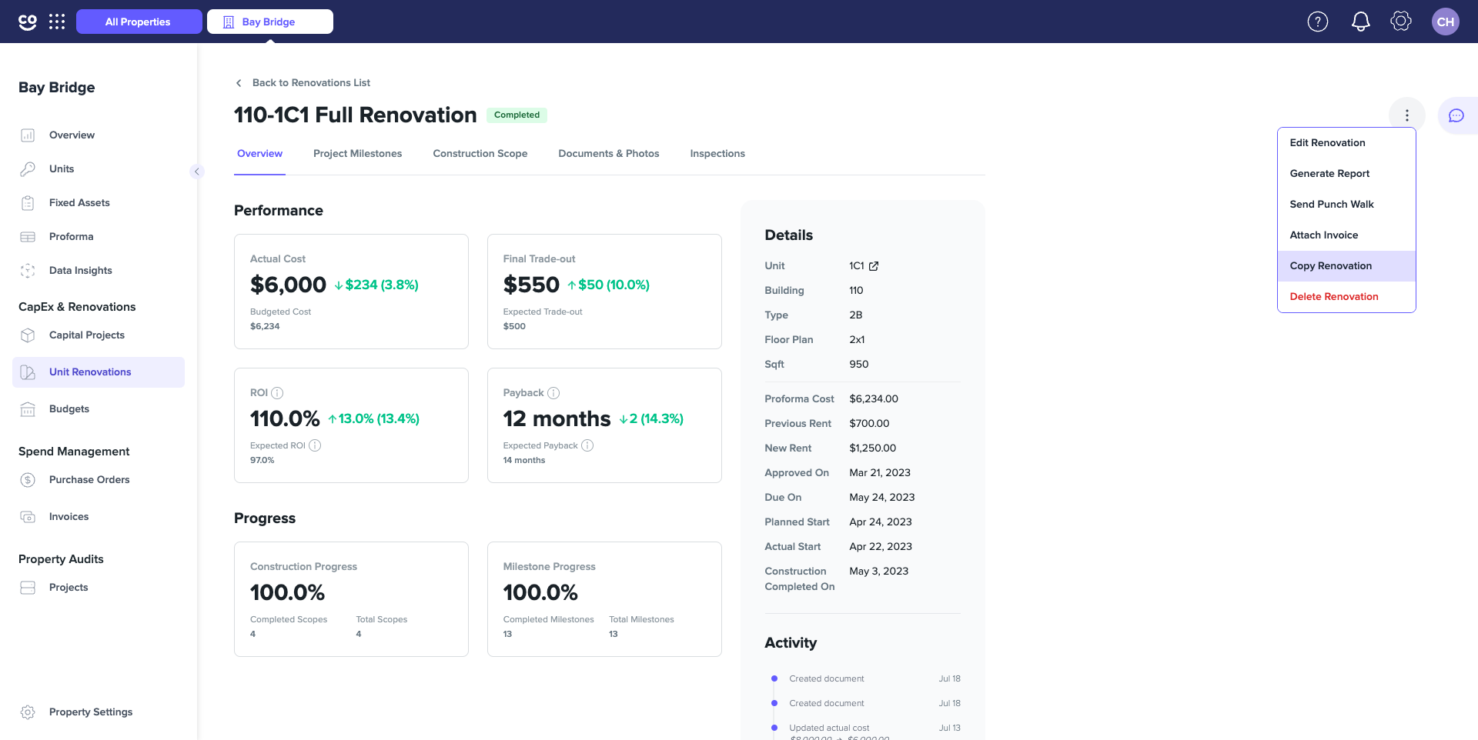Open the chat comments panel icon
Image resolution: width=1478 pixels, height=740 pixels.
[x=1456, y=115]
